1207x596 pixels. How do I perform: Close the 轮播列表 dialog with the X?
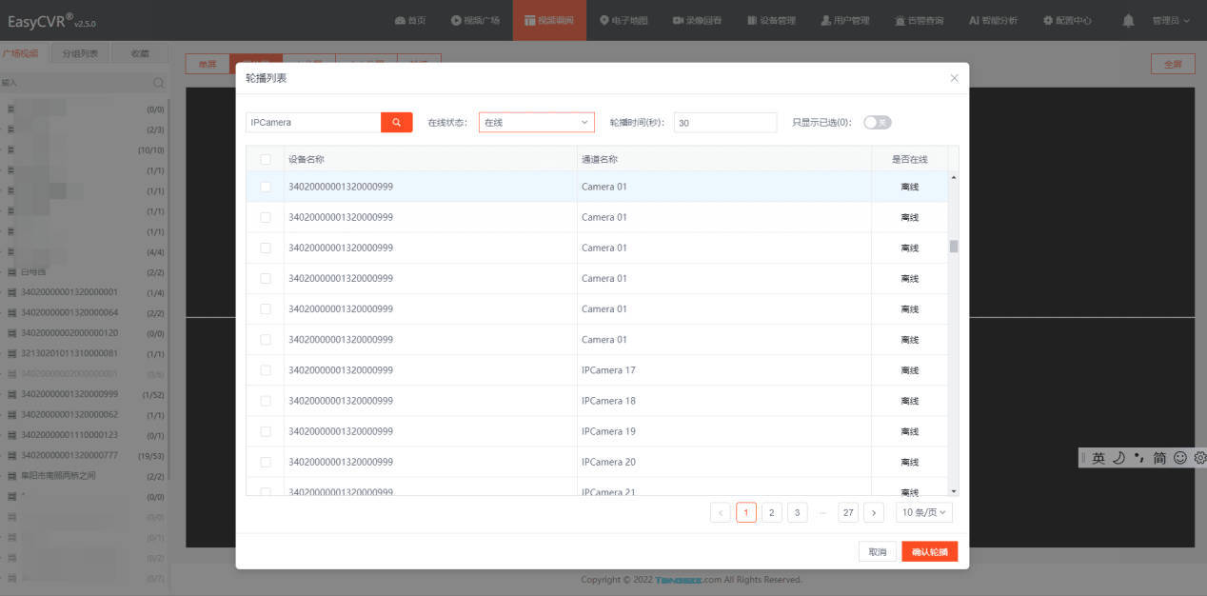[x=954, y=78]
